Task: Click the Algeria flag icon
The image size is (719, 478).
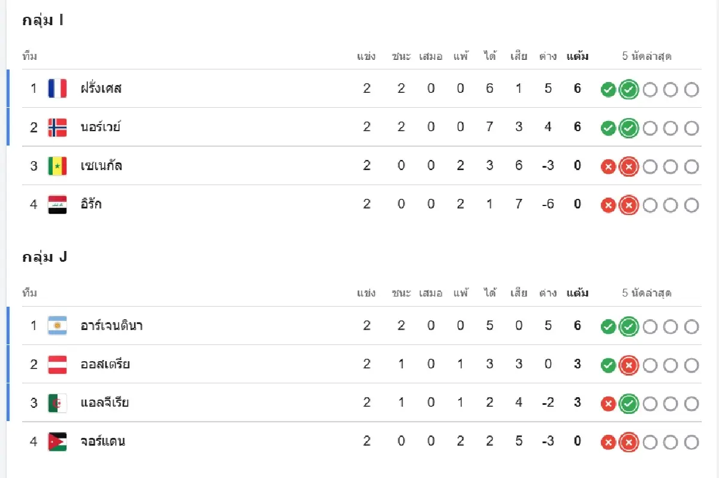Action: [x=58, y=403]
